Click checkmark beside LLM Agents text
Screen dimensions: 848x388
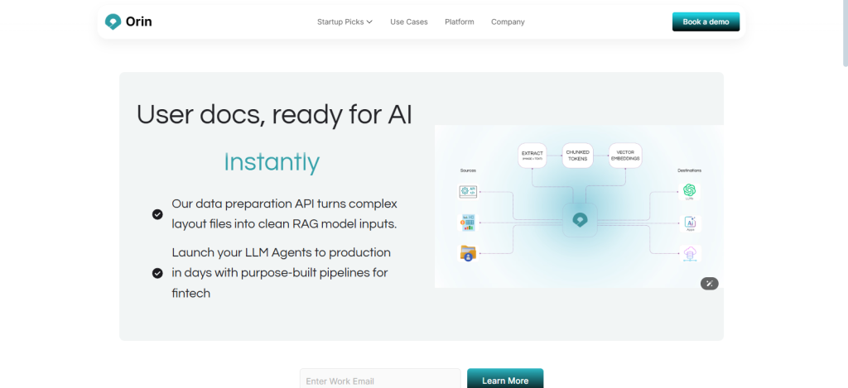pyautogui.click(x=157, y=274)
